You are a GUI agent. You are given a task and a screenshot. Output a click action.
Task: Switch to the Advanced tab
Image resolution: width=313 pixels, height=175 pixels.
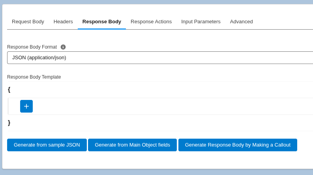[242, 22]
